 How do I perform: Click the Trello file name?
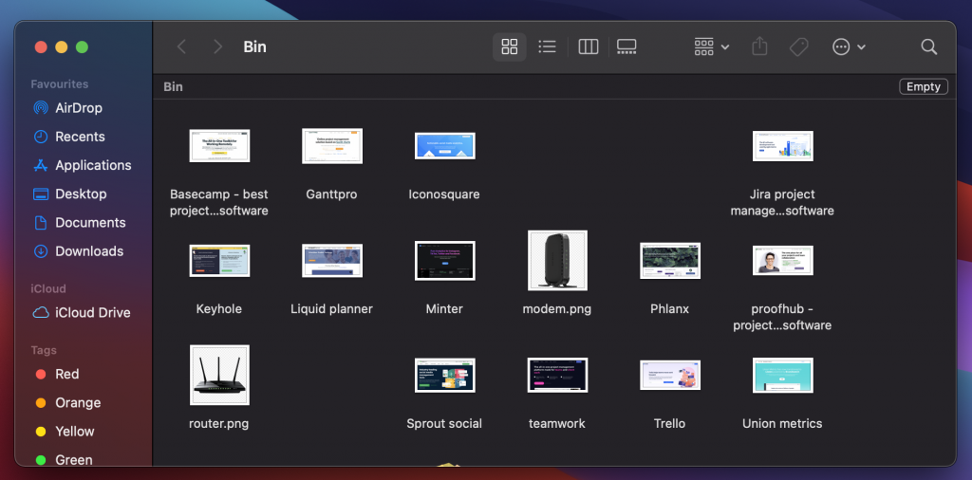[x=669, y=424]
